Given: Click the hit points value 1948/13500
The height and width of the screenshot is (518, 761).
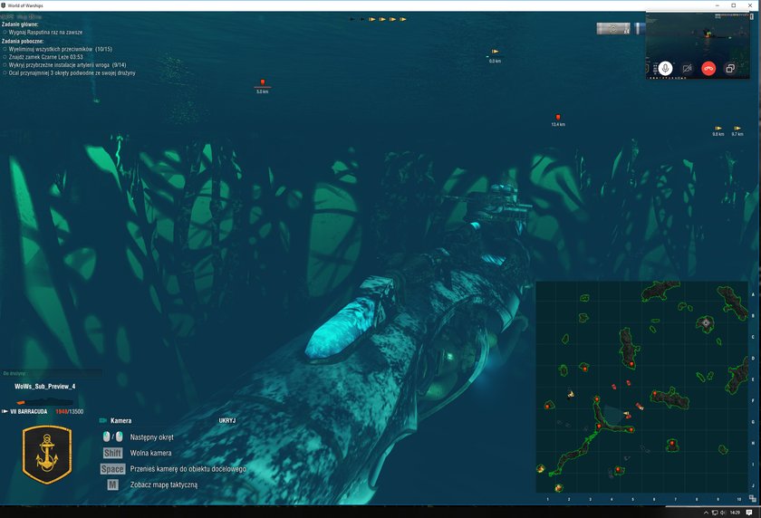Looking at the screenshot, I should (70, 411).
